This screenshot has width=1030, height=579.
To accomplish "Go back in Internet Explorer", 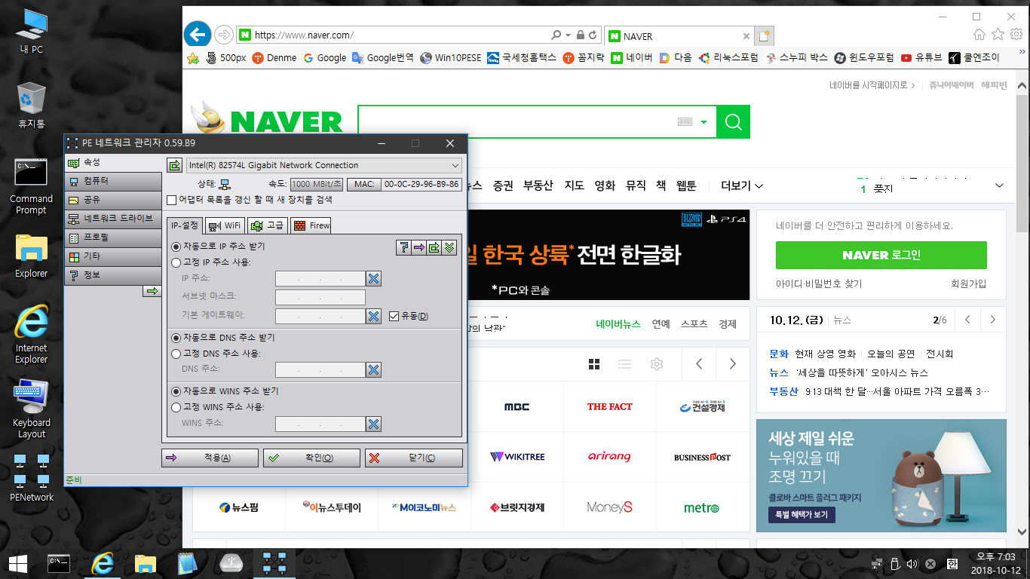I will tap(198, 34).
